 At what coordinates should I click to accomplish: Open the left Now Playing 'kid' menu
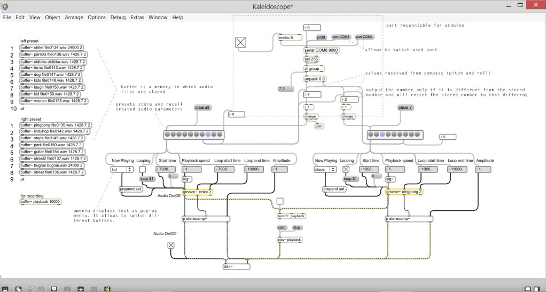click(x=121, y=169)
